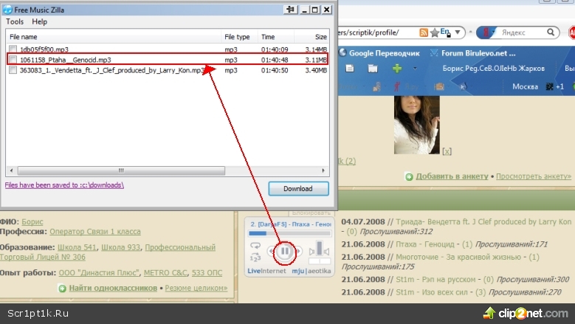Image resolution: width=575 pixels, height=324 pixels.
Task: Click the player's track progress bar
Action: tap(289, 233)
